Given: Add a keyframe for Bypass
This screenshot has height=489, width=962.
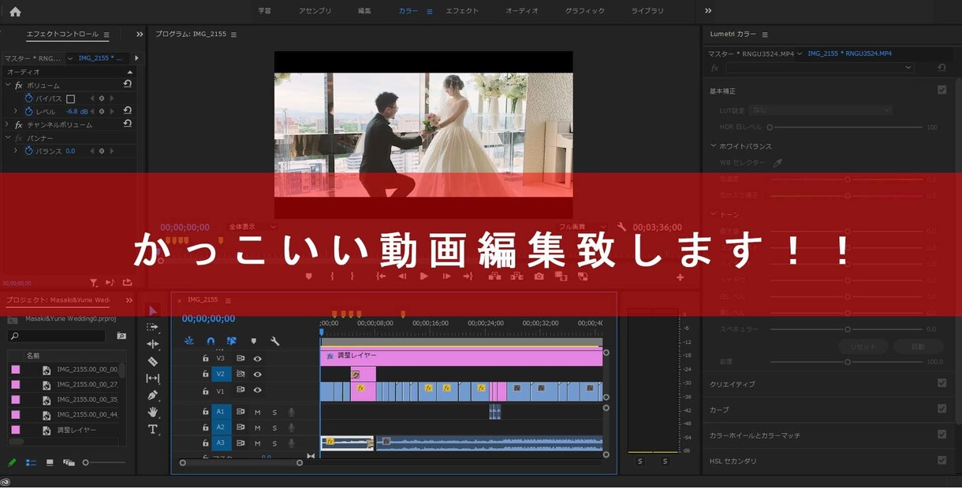Looking at the screenshot, I should pyautogui.click(x=102, y=98).
